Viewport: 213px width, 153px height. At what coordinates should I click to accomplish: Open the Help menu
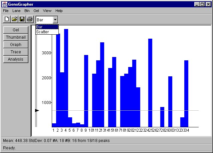coord(59,11)
